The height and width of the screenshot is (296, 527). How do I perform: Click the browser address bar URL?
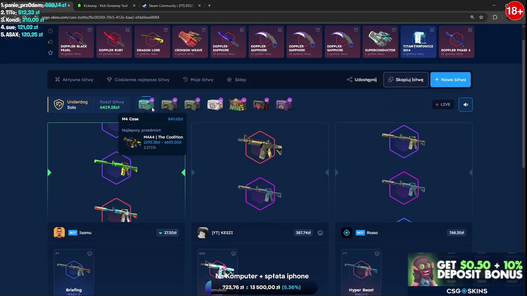pyautogui.click(x=100, y=17)
